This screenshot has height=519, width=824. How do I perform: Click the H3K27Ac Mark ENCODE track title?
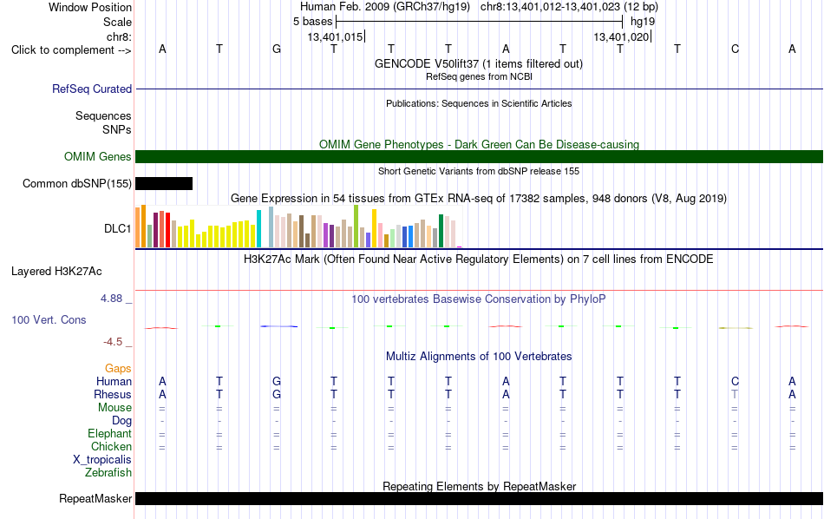point(479,259)
